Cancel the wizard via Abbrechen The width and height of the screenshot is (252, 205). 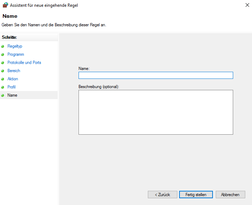pyautogui.click(x=230, y=195)
